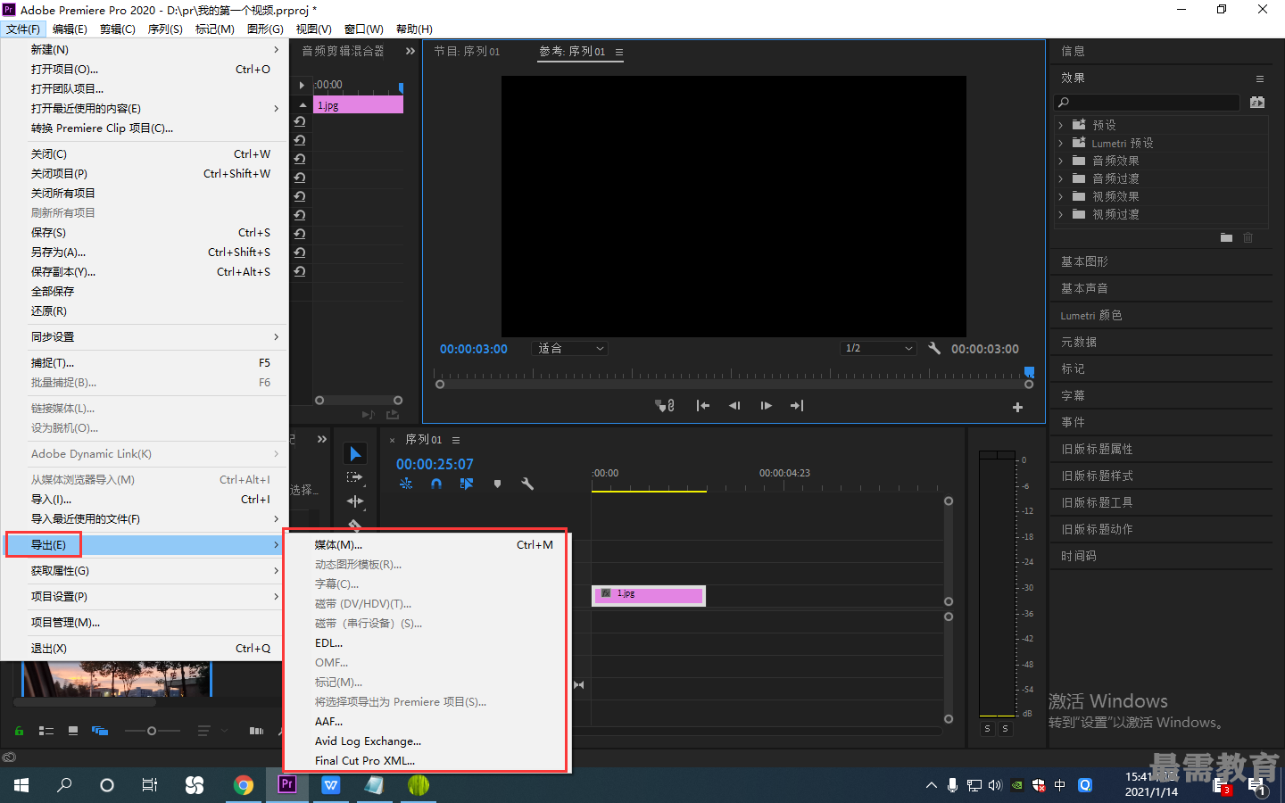This screenshot has width=1285, height=803.
Task: Add a marker in the timeline
Action: 497,484
